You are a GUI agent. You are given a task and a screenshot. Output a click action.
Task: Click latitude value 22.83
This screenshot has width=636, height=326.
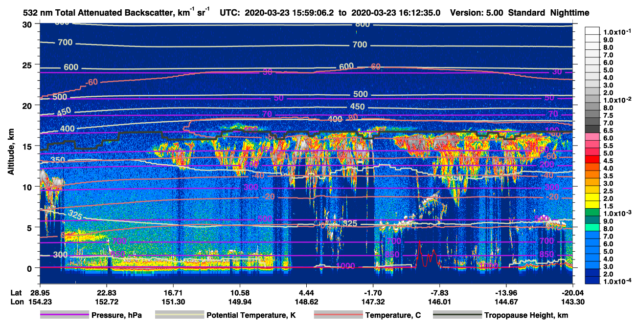(x=106, y=292)
